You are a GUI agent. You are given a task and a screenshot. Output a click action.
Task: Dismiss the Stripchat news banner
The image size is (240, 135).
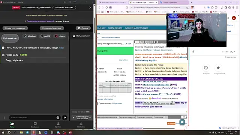(x=90, y=7)
